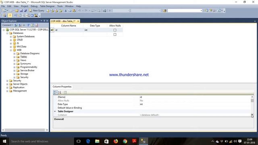Collapse the Table Designer property section
Image resolution: width=258 pixels, height=145 pixels.
pyautogui.click(x=55, y=111)
